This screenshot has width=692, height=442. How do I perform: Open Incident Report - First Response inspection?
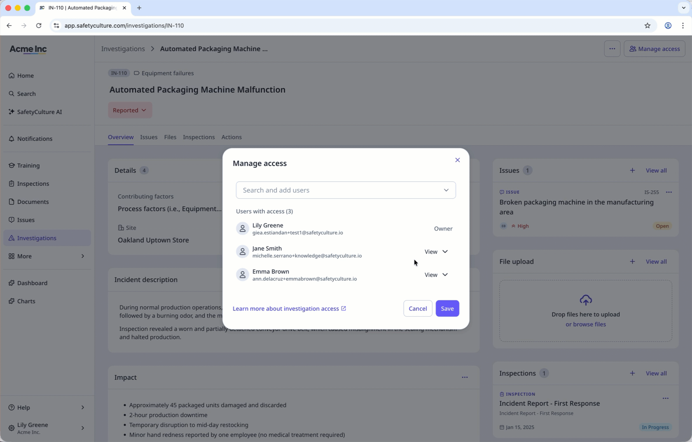click(x=549, y=403)
